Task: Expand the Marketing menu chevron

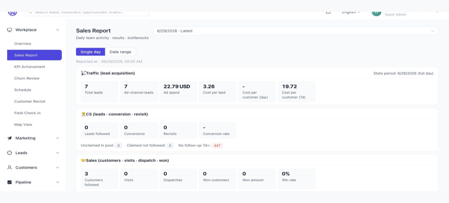Action: pyautogui.click(x=58, y=138)
